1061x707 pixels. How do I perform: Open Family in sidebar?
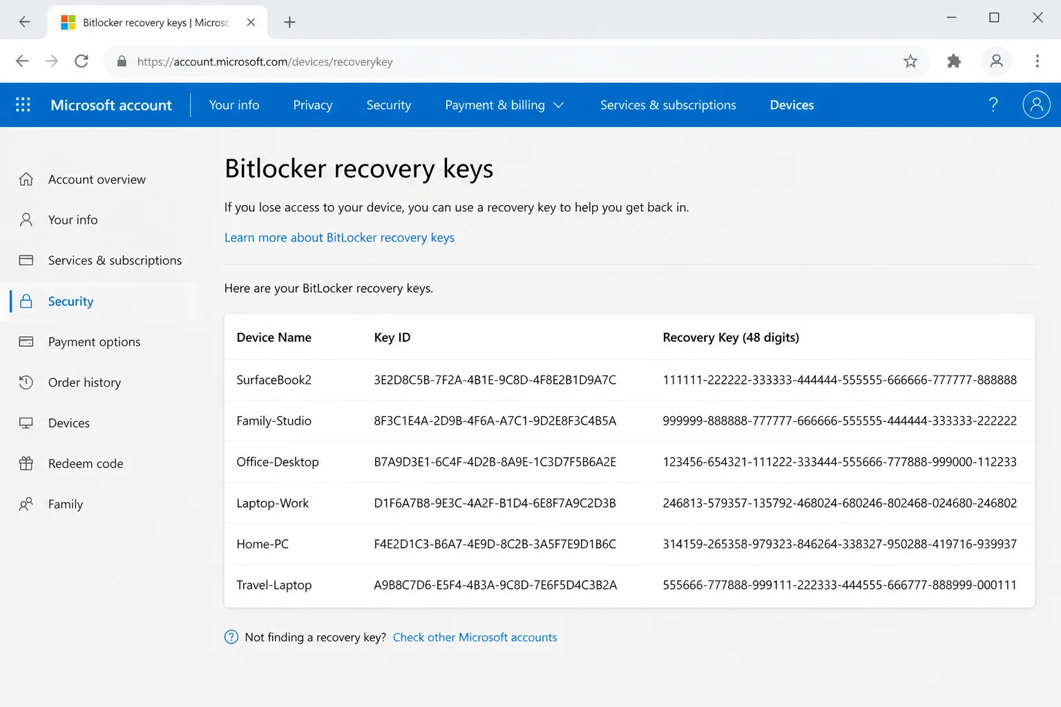pos(66,504)
